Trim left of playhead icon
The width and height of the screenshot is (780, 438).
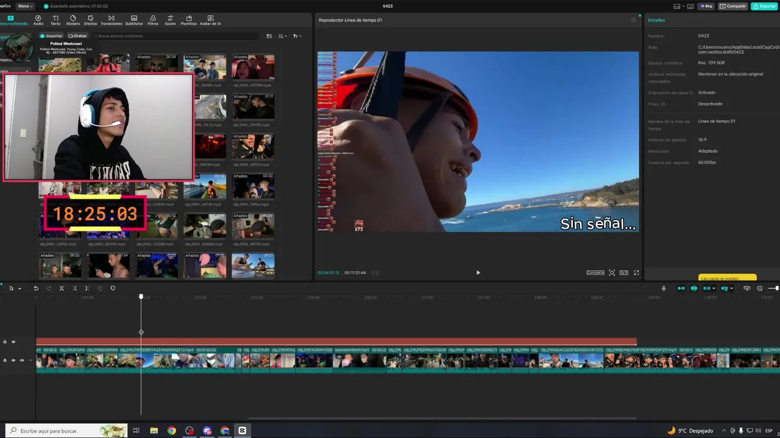click(x=75, y=288)
